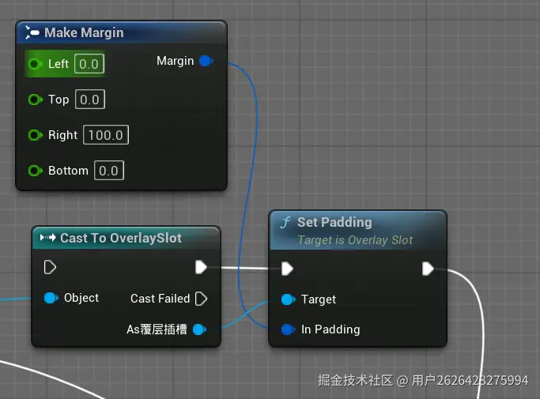This screenshot has width=540, height=399.
Task: Click the 'Cast Failed' label
Action: coord(160,299)
